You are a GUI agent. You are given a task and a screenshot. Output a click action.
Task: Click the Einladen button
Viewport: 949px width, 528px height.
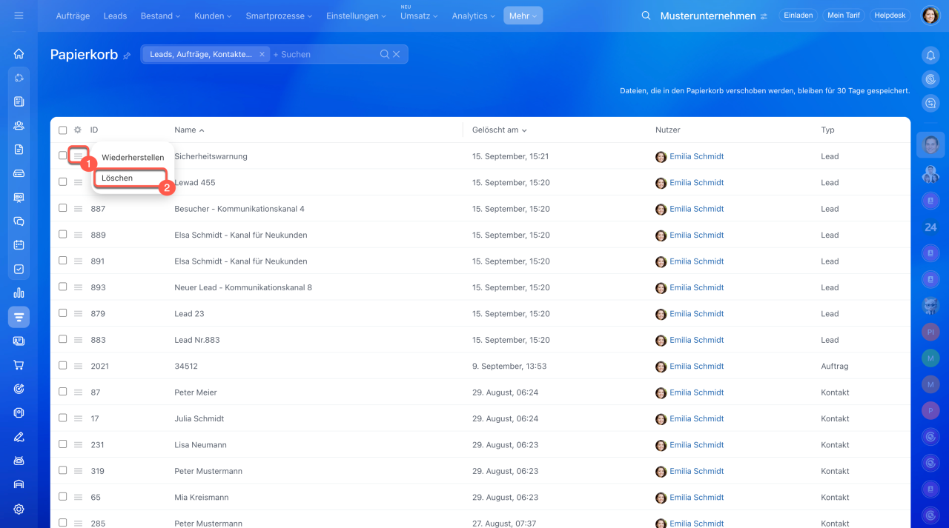[x=798, y=16]
